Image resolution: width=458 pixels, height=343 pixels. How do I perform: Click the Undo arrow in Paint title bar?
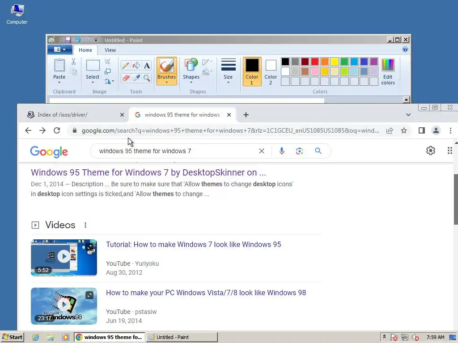point(78,40)
